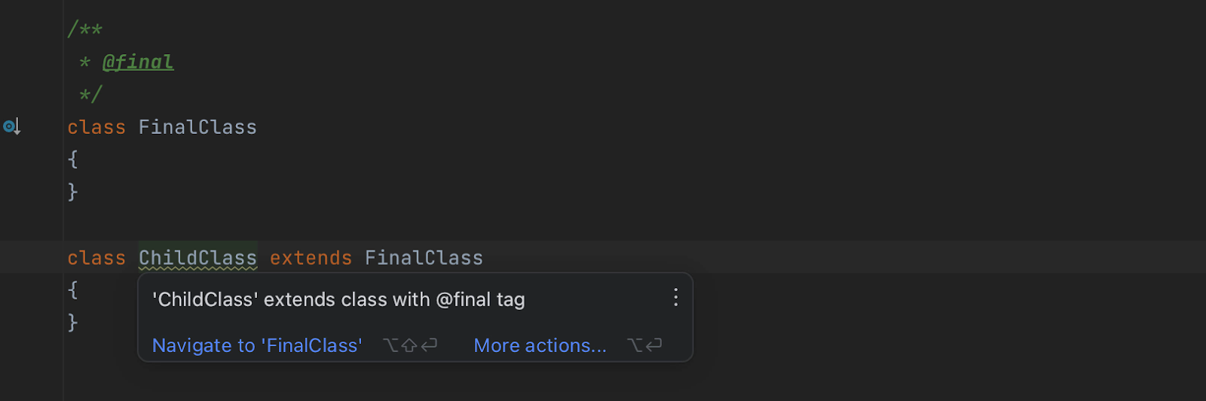
Task: Place cursor at FinalClass opening brace
Action: click(73, 159)
